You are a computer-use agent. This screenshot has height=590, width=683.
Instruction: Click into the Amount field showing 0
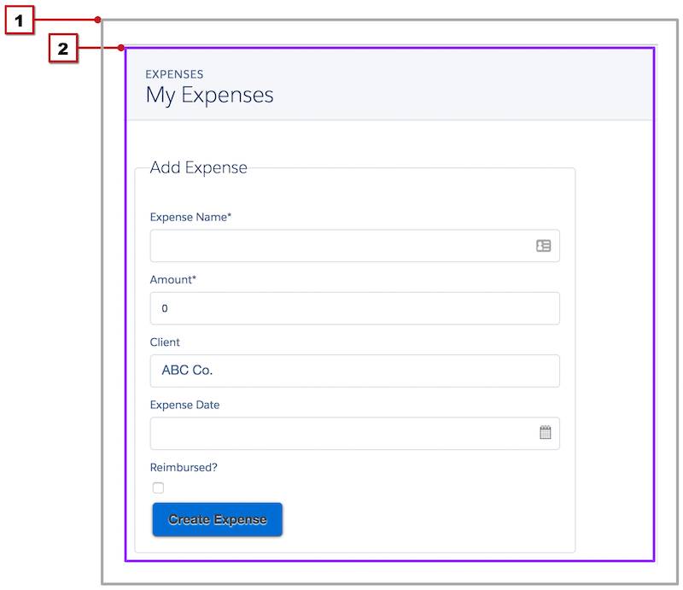coord(354,308)
